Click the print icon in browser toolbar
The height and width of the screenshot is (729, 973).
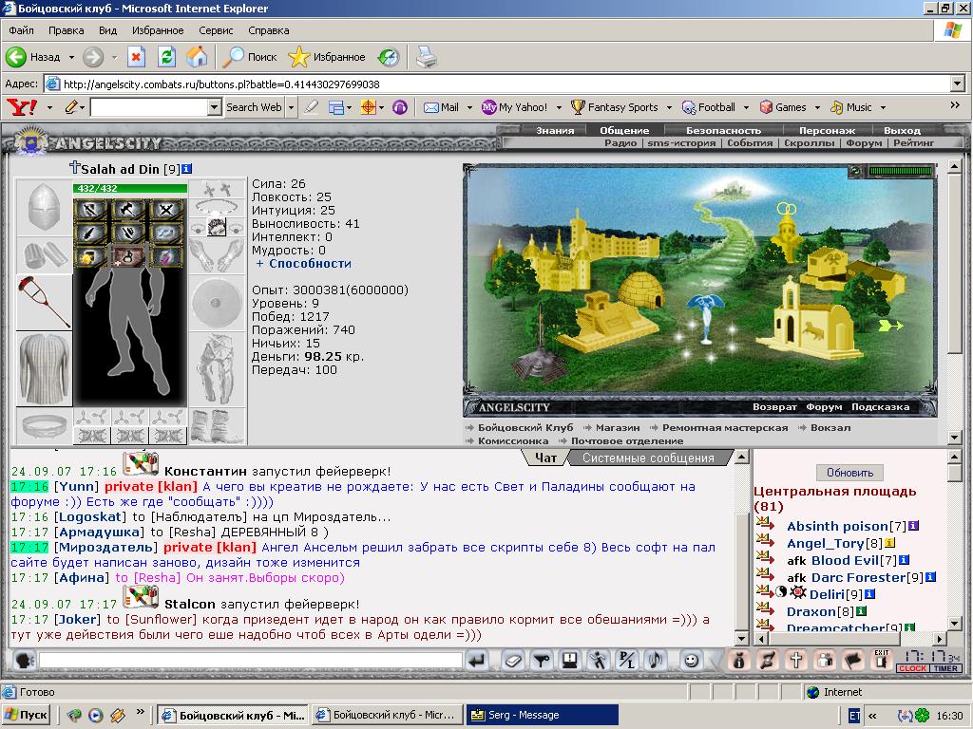point(427,57)
